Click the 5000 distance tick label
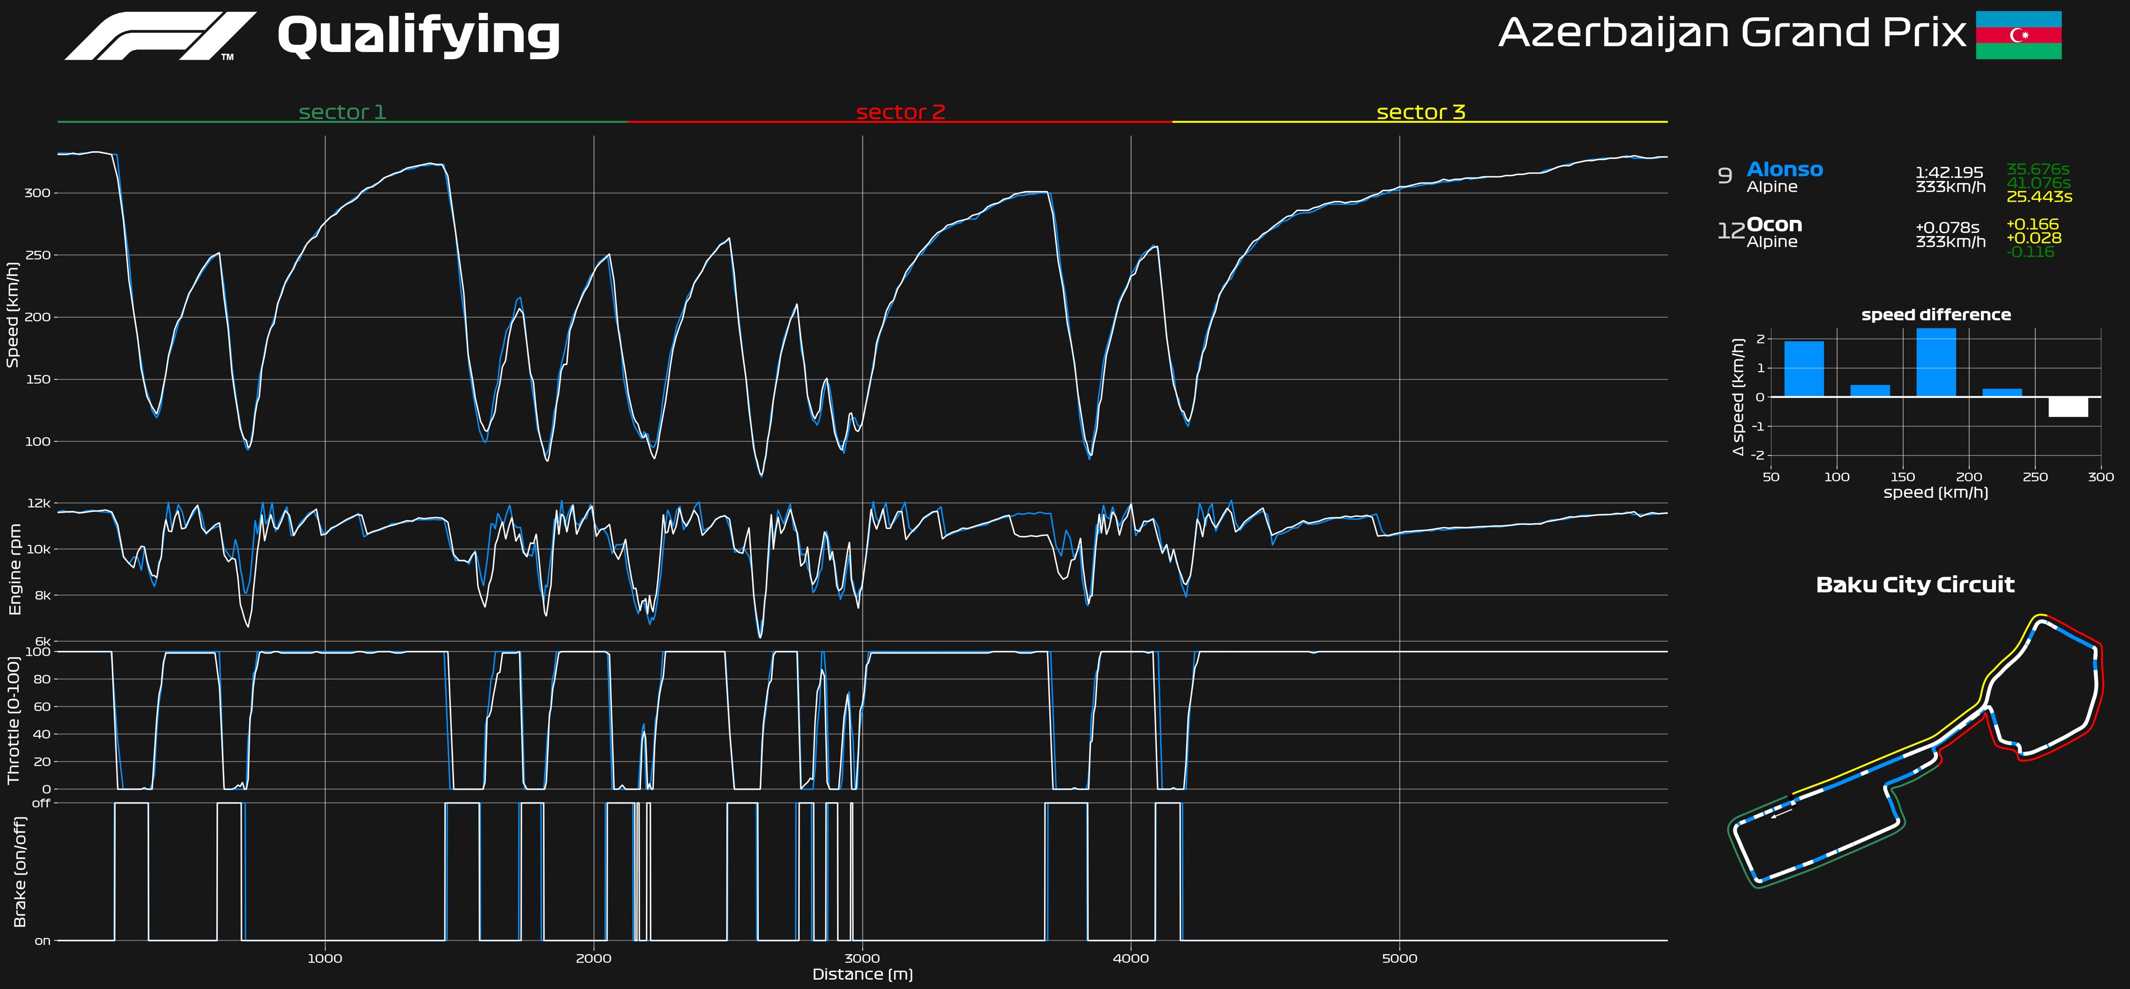Image resolution: width=2130 pixels, height=989 pixels. coord(1400,958)
